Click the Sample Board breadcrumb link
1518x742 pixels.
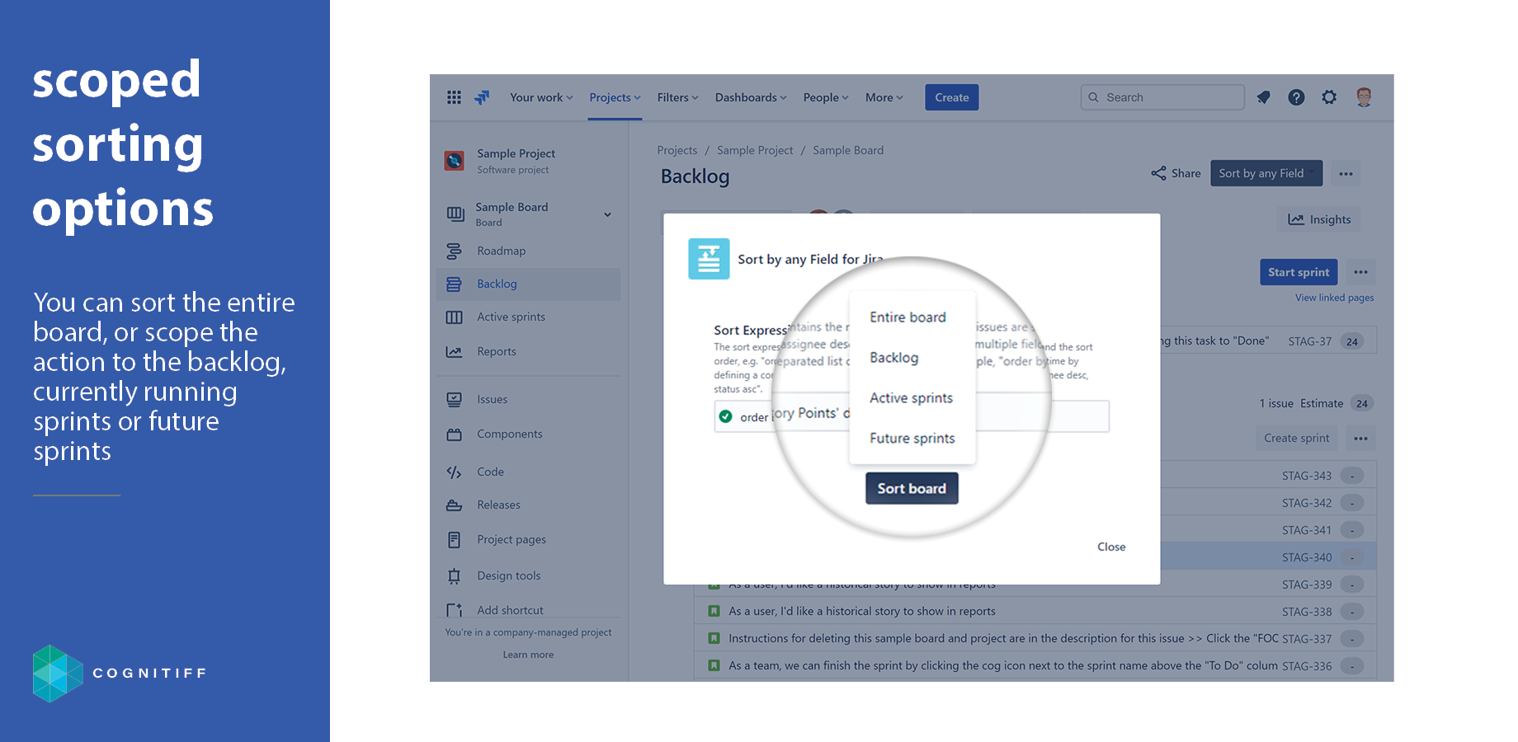pyautogui.click(x=848, y=150)
